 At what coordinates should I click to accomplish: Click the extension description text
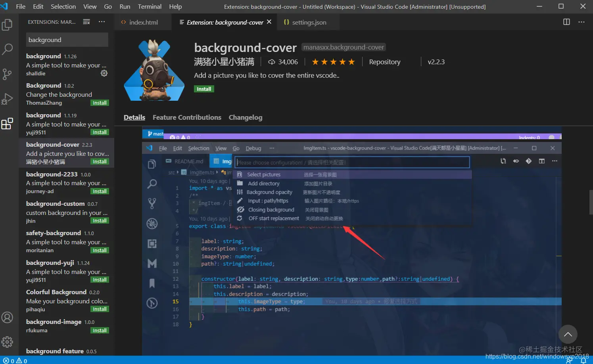pyautogui.click(x=267, y=75)
